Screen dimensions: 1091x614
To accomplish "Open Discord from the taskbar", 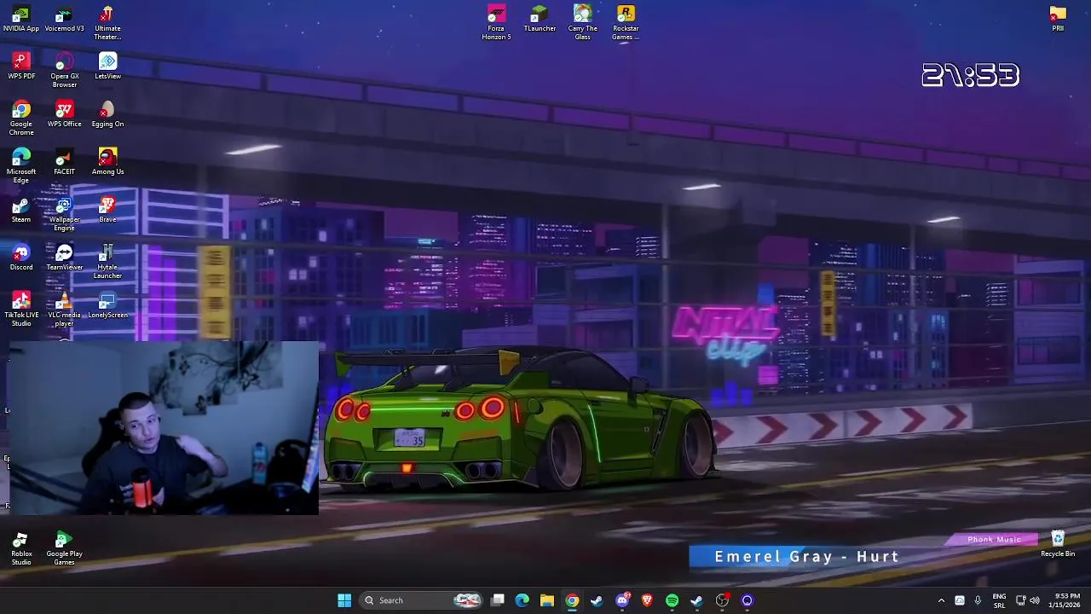I will (x=622, y=600).
